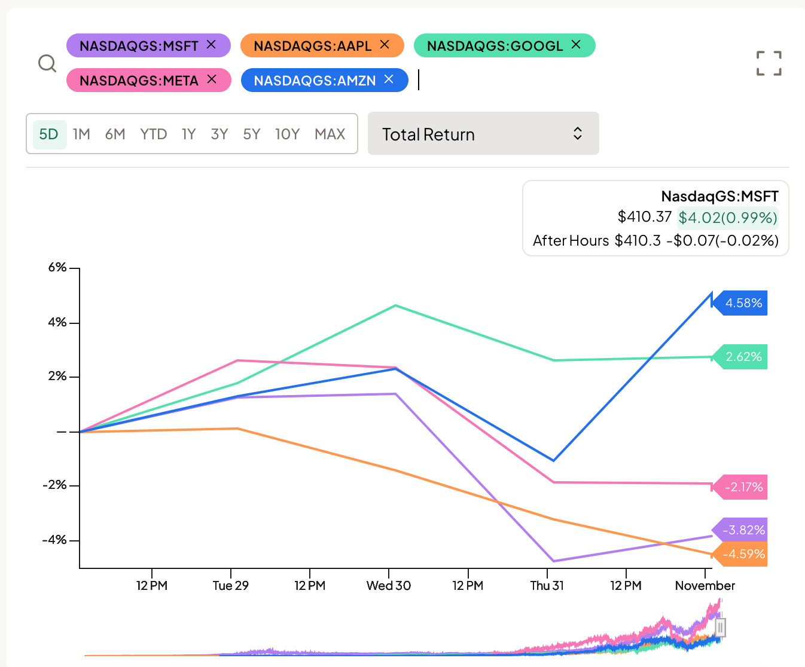Select the 1Y time range

click(189, 134)
